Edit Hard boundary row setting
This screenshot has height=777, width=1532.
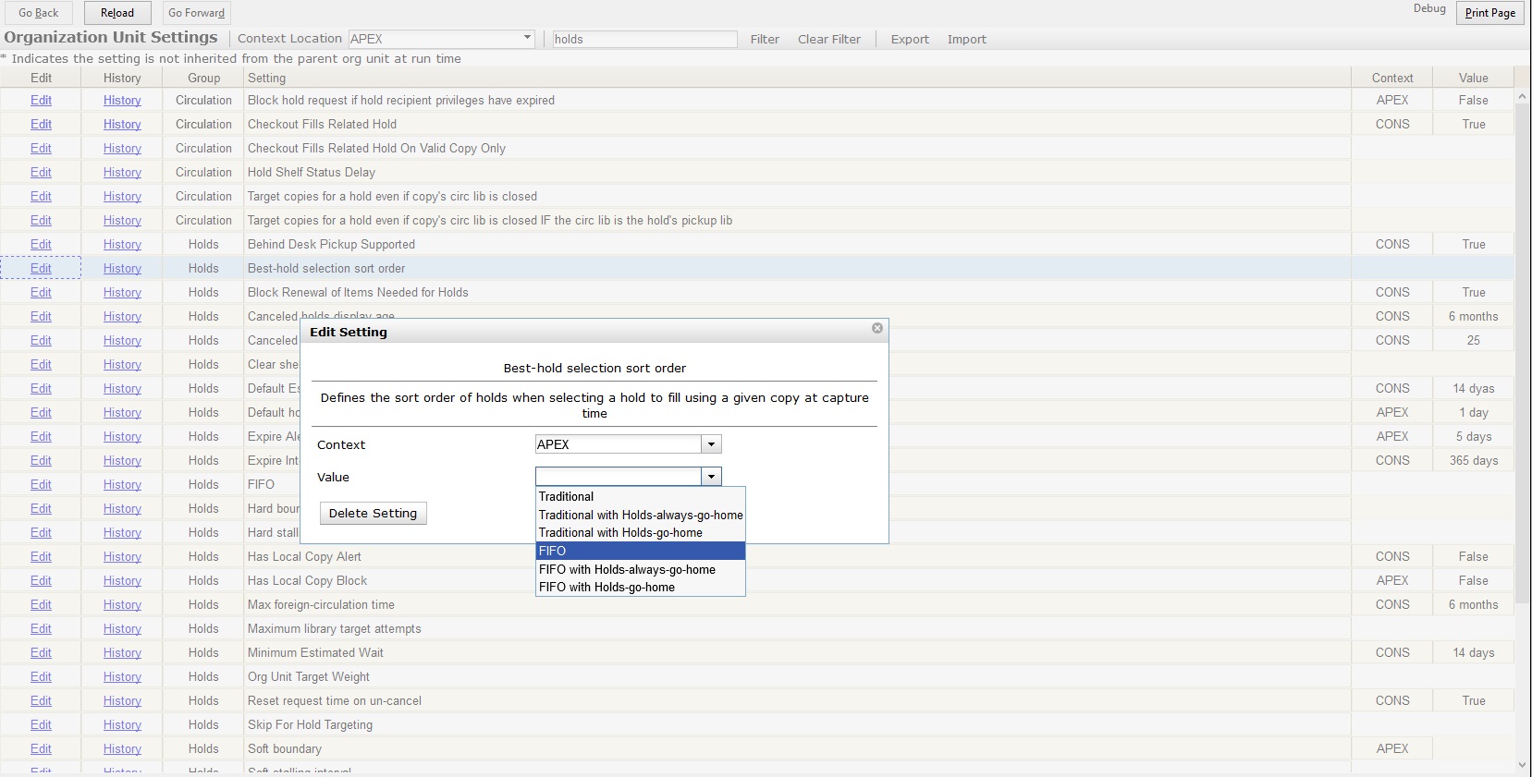pos(41,508)
